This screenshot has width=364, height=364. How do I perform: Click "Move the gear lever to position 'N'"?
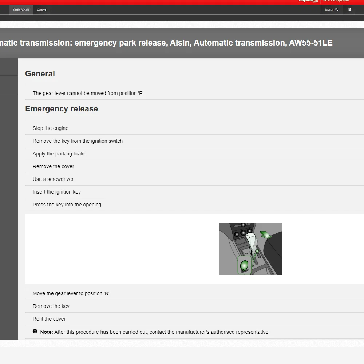click(71, 293)
